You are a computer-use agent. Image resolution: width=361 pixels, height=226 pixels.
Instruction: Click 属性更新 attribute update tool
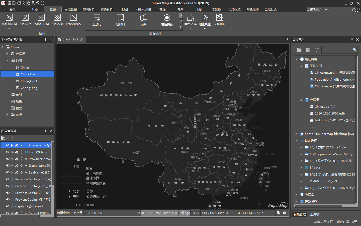click(x=167, y=20)
